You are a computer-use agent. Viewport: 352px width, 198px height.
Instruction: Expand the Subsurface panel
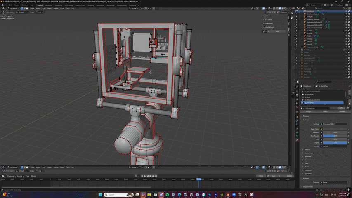click(309, 153)
